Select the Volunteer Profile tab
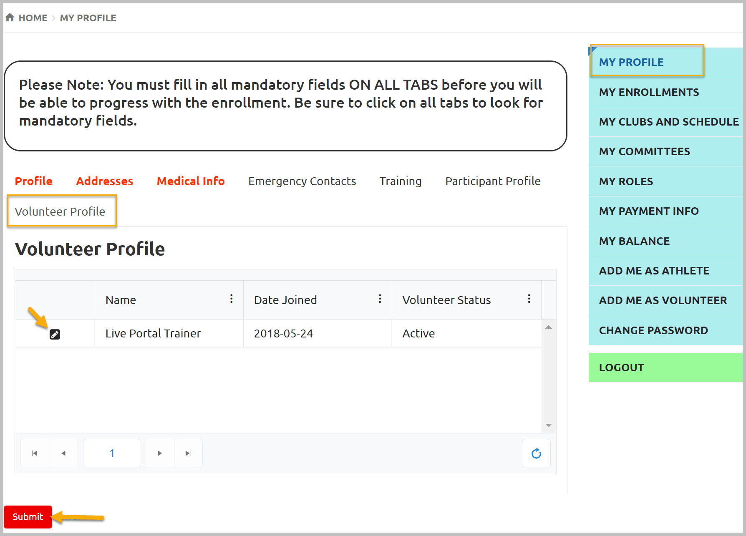Viewport: 746px width, 536px height. [60, 211]
